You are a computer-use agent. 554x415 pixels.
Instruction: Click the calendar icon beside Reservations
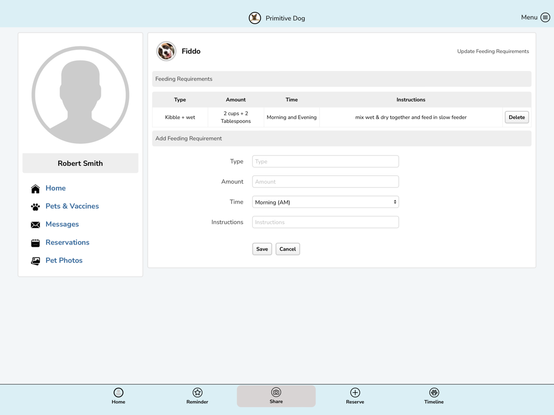coord(35,243)
